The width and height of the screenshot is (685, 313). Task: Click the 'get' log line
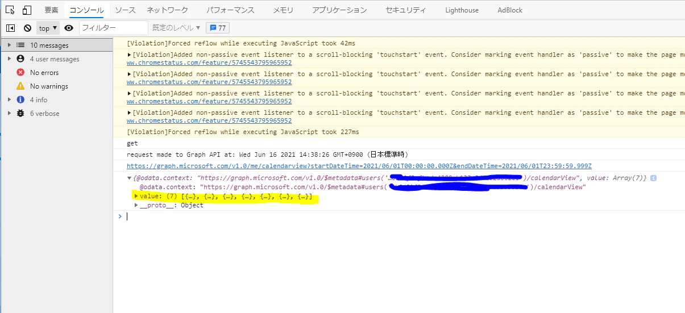pos(132,143)
